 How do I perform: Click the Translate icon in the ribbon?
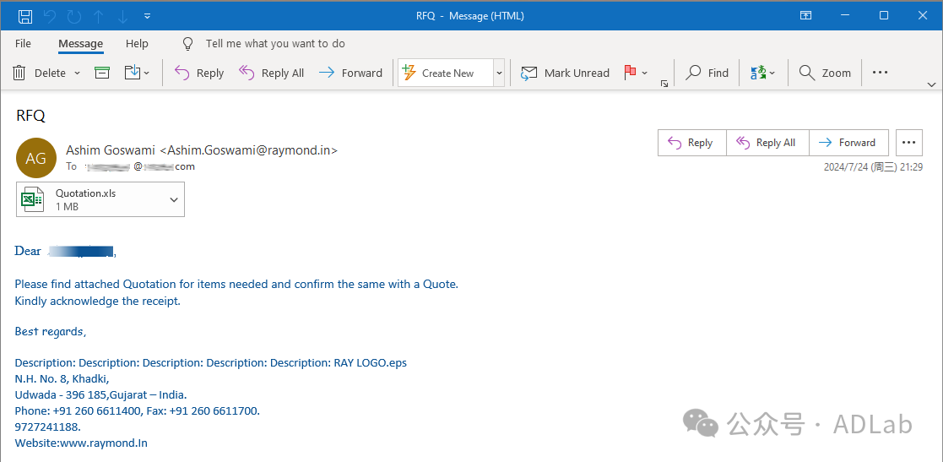click(x=759, y=73)
